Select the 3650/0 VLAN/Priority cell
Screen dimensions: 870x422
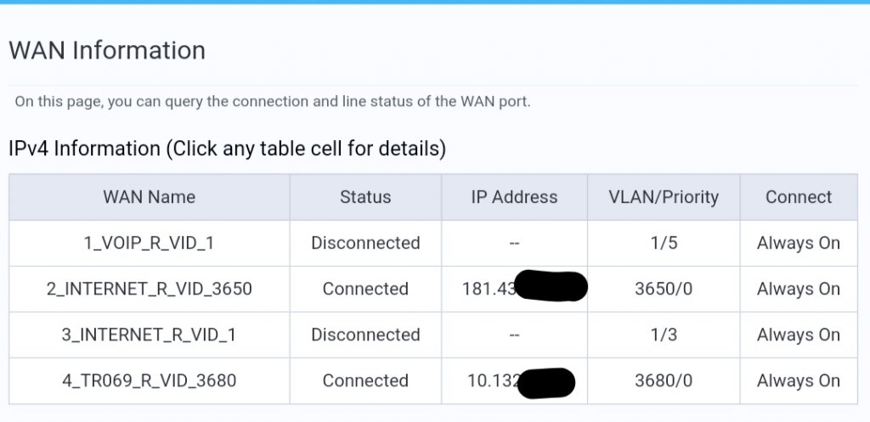pyautogui.click(x=664, y=289)
